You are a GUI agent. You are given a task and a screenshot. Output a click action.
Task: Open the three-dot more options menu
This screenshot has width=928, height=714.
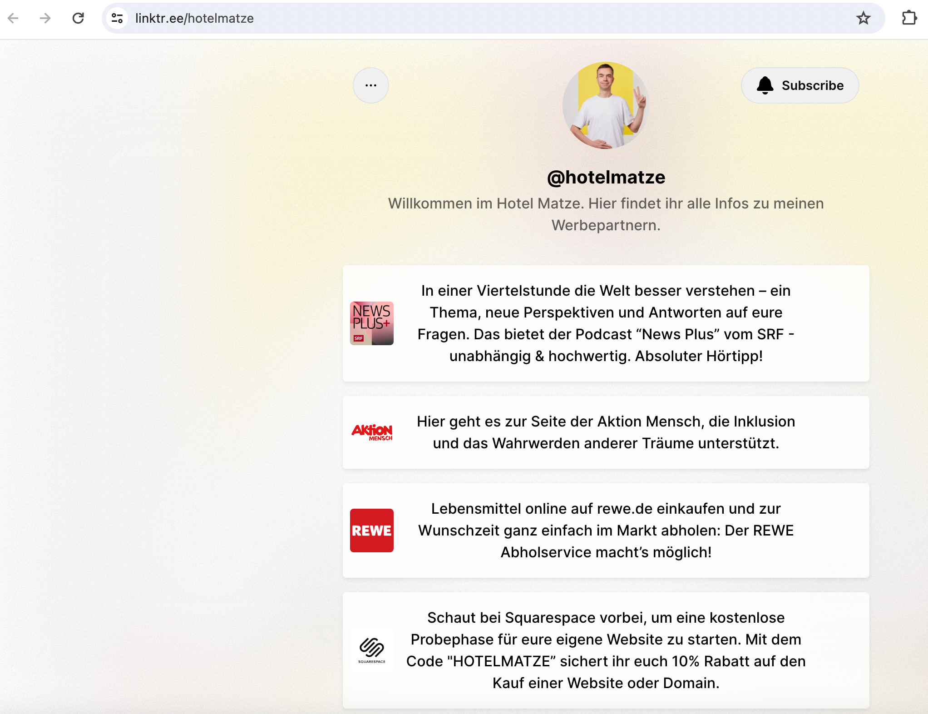370,85
